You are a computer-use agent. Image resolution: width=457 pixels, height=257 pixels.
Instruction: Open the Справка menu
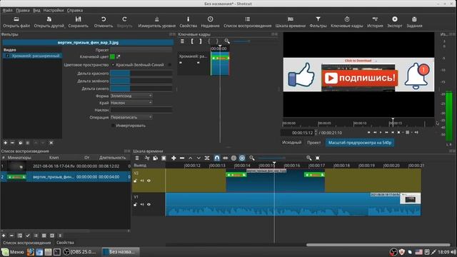[x=75, y=10]
